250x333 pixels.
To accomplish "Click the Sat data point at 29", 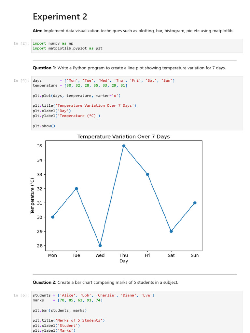I will coord(171,231).
